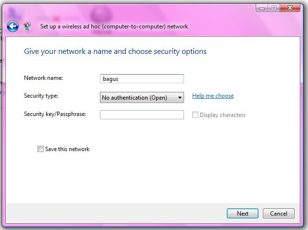Close the wizard with the red X
308x230 pixels.
click(x=290, y=8)
